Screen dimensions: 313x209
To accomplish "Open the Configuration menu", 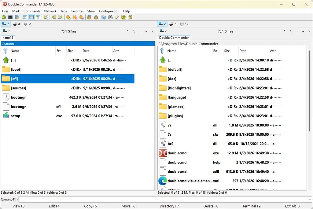I will (109, 11).
